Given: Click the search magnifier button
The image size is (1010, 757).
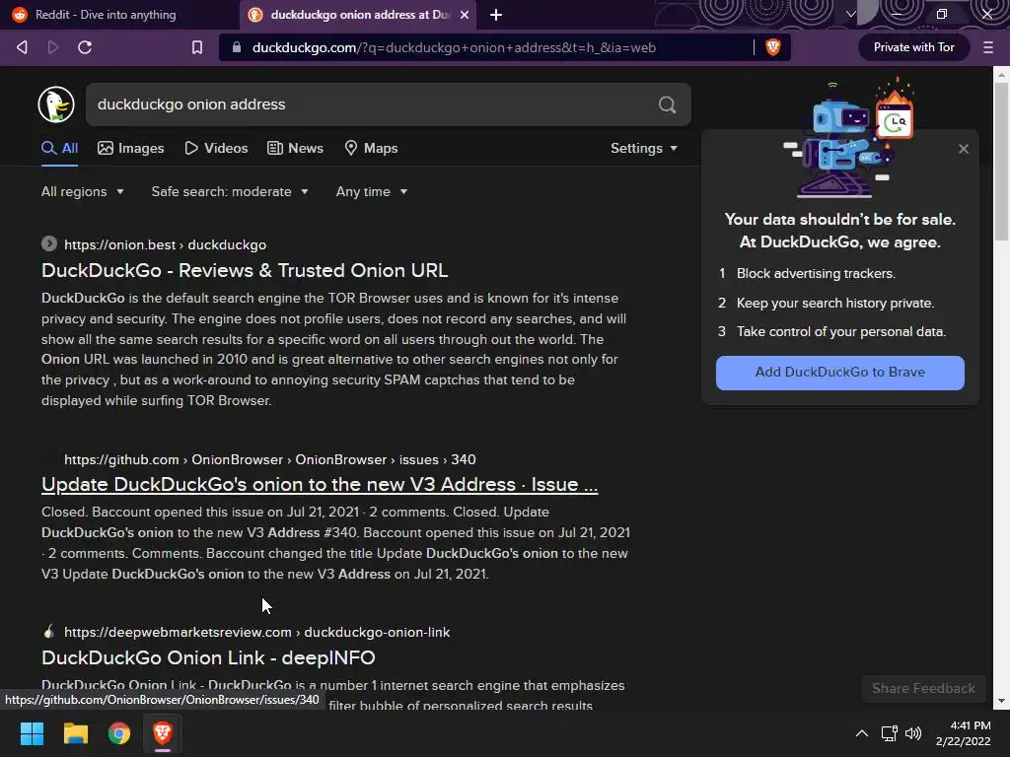Looking at the screenshot, I should (668, 104).
